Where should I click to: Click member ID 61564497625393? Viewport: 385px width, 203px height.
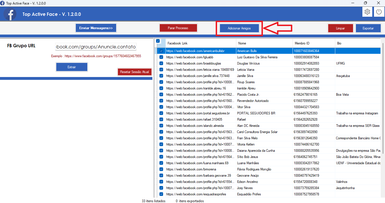[306, 113]
